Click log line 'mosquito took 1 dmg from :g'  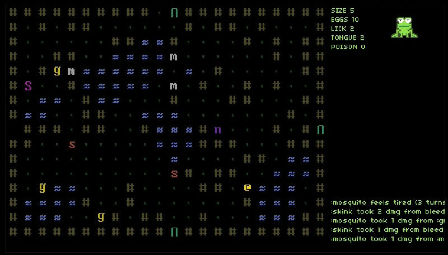click(388, 221)
